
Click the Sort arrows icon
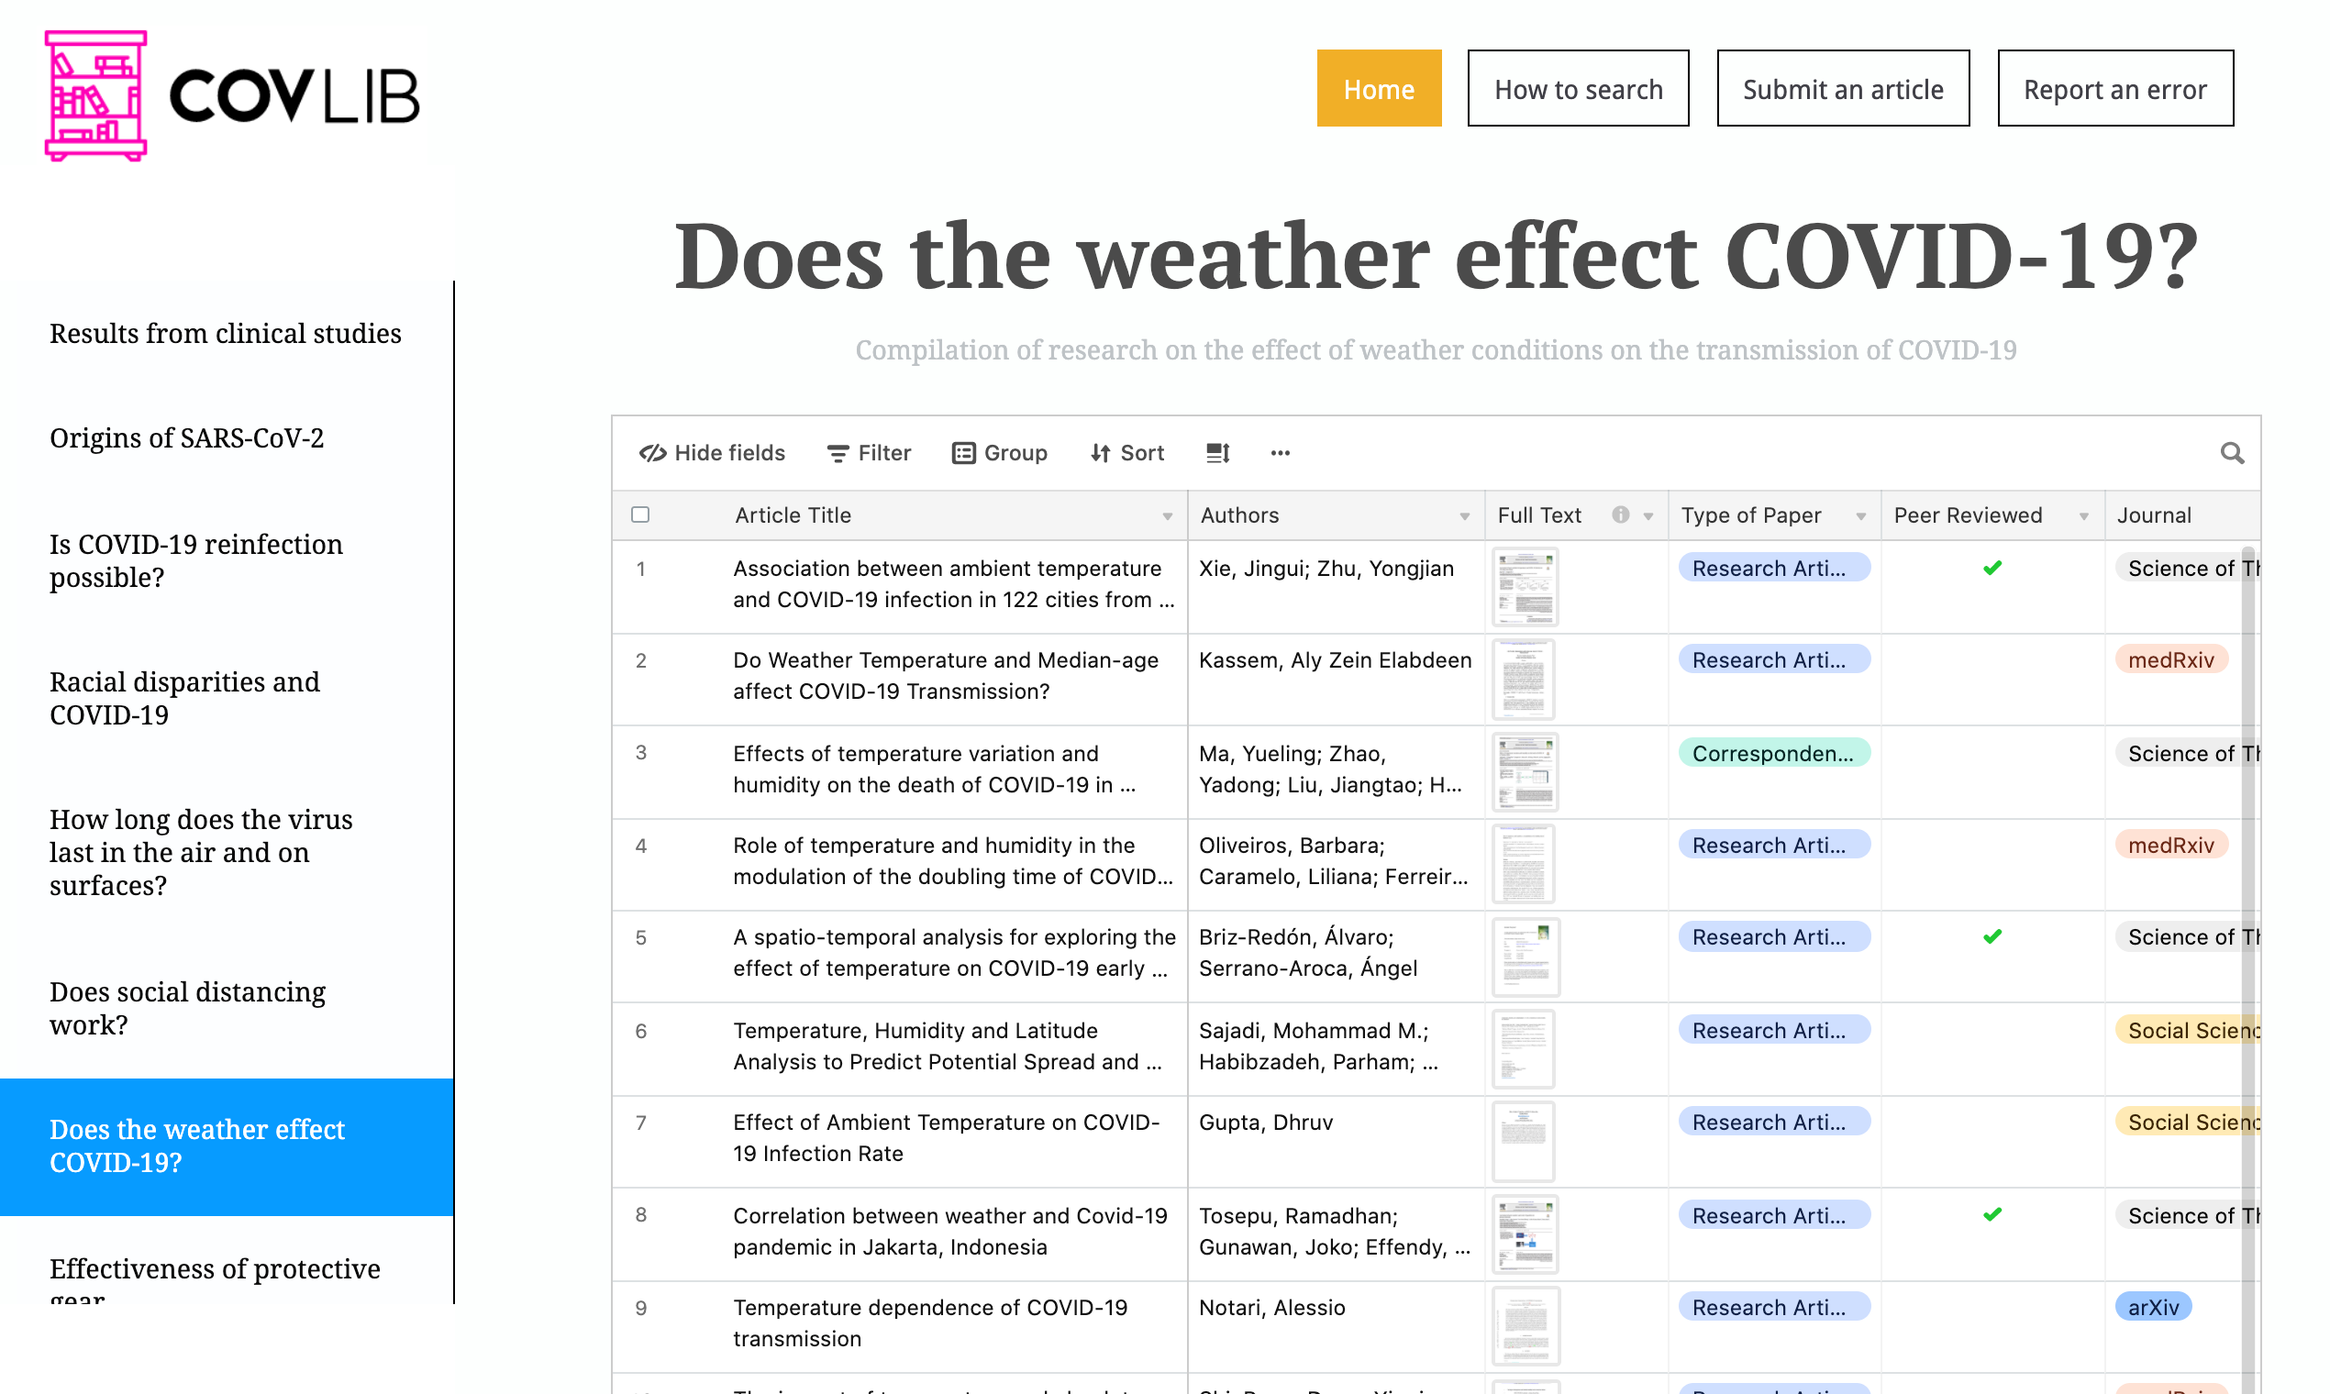coord(1100,454)
